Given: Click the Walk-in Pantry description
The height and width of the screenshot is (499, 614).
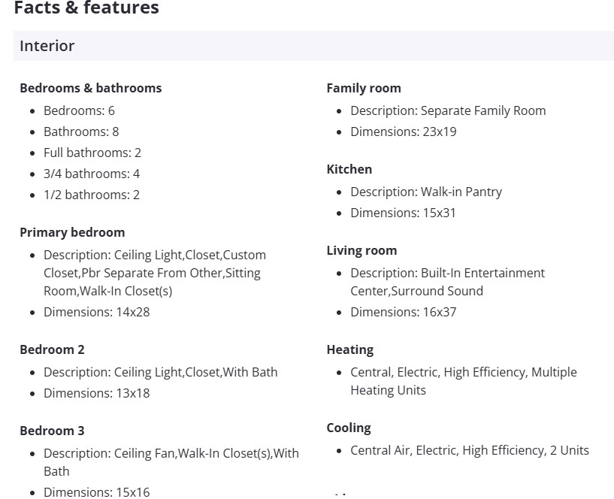Looking at the screenshot, I should 426,192.
